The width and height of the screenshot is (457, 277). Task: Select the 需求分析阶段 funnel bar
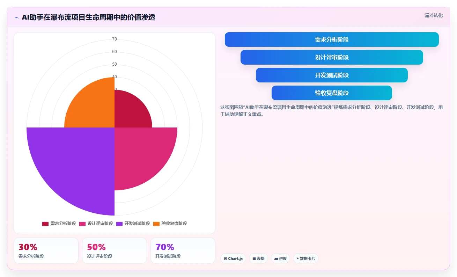point(332,39)
